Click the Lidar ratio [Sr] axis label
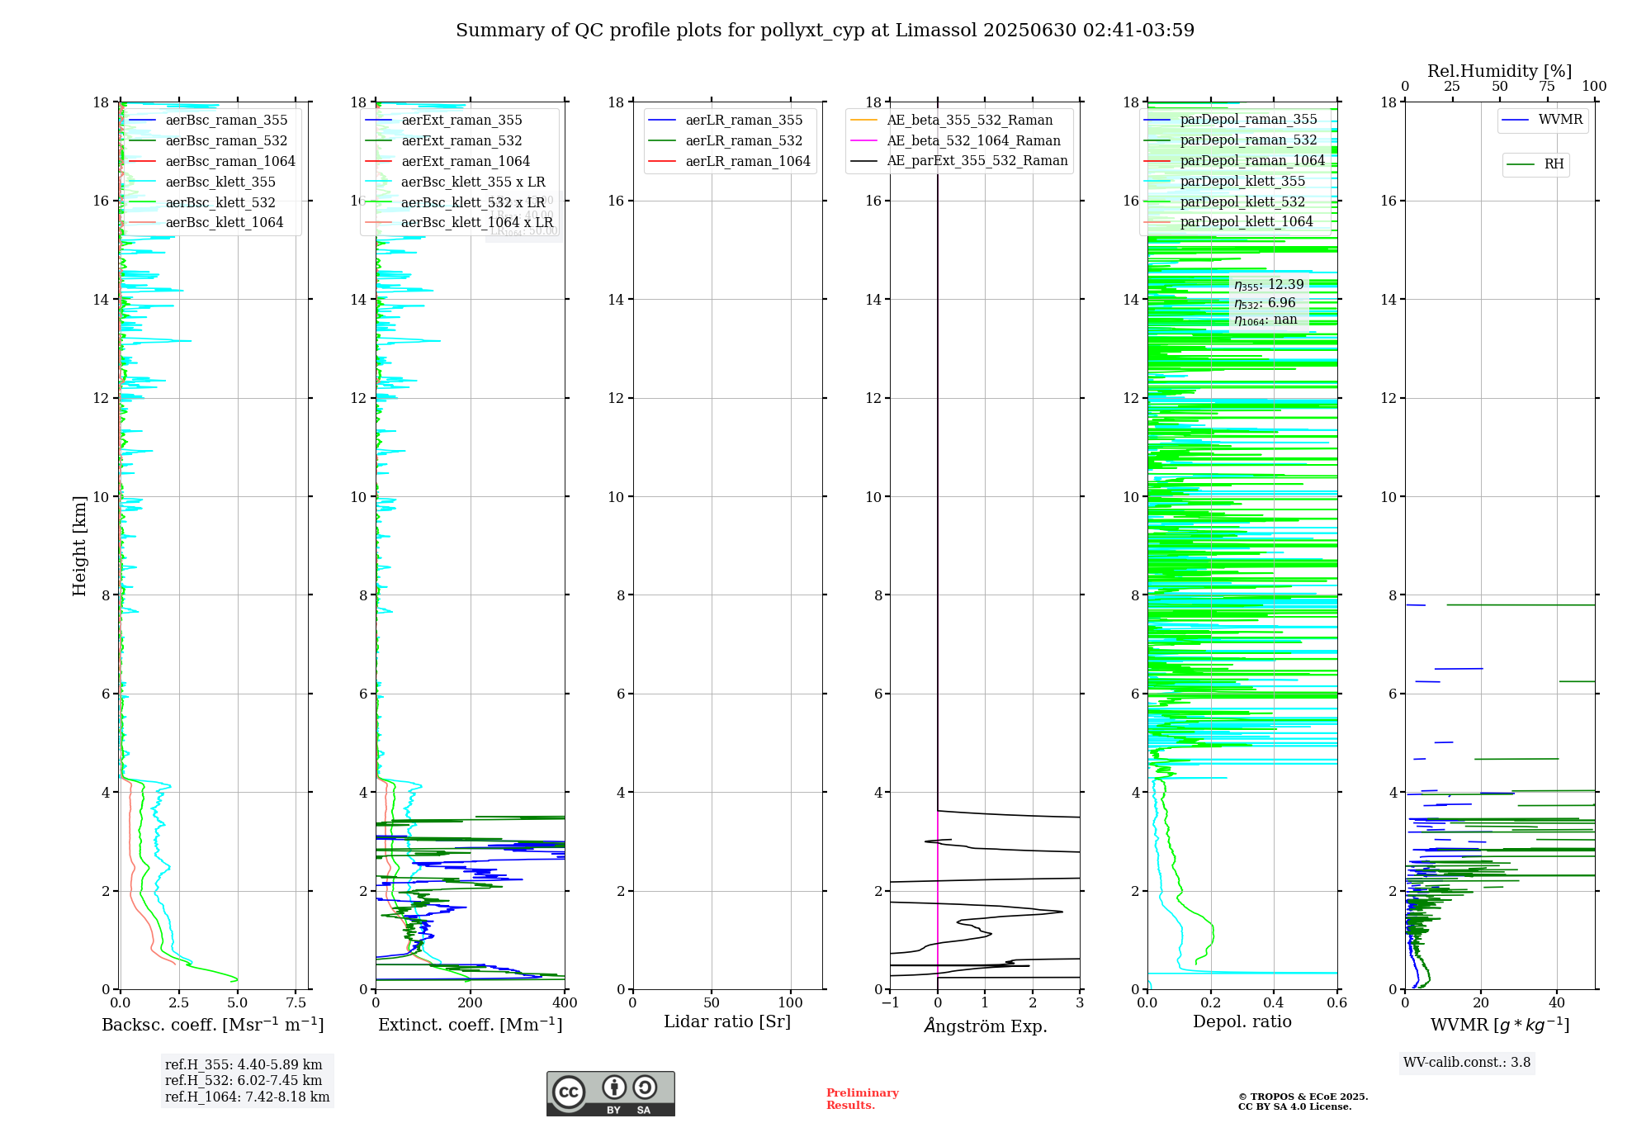This screenshot has height=1123, width=1651. 727,1022
